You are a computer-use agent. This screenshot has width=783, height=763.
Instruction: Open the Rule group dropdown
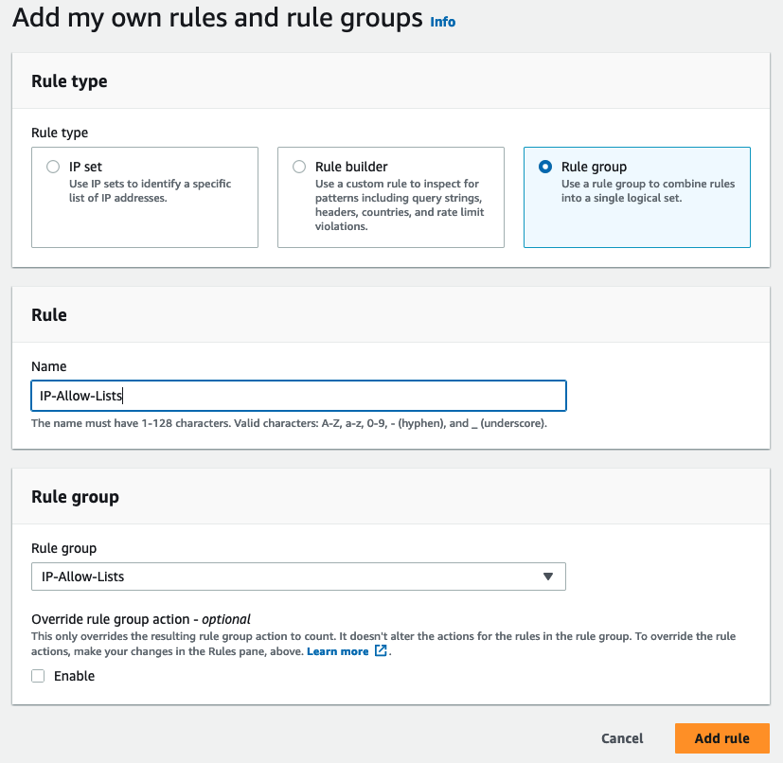tap(298, 577)
